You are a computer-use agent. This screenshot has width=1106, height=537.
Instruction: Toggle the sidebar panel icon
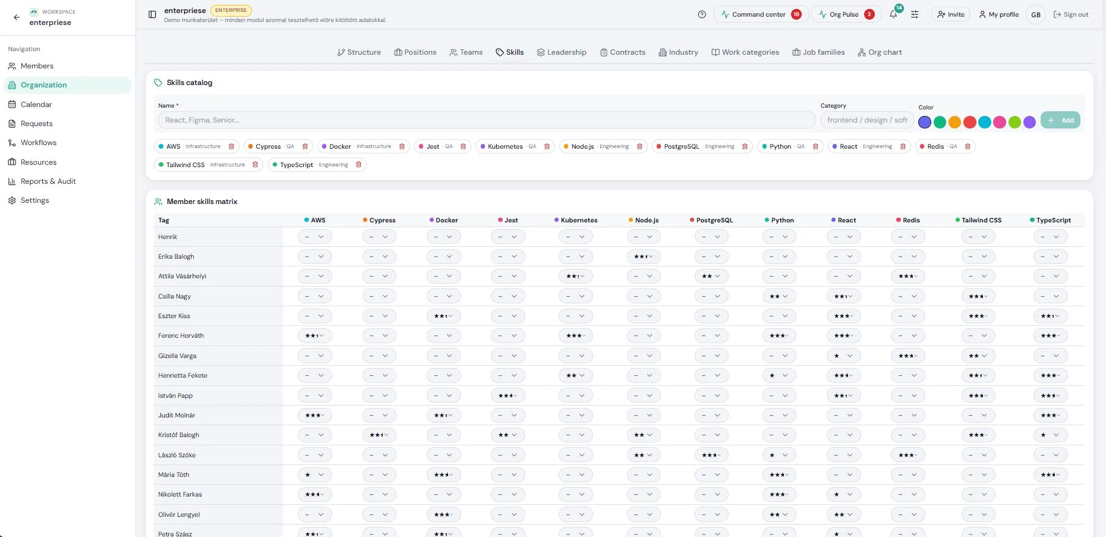coord(152,14)
